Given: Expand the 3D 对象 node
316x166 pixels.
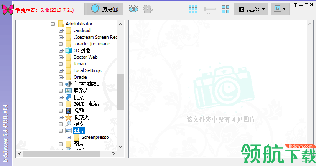Looking at the screenshot, I should (61, 50).
